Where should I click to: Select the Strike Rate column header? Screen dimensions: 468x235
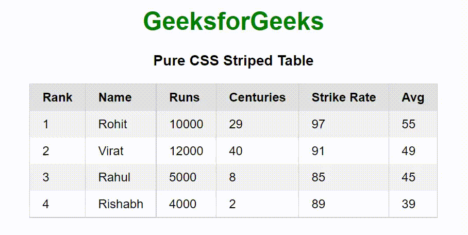click(344, 97)
